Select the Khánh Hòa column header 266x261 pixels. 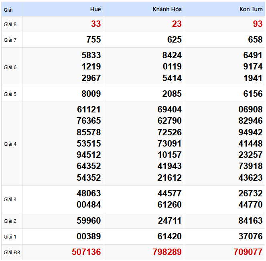click(167, 9)
